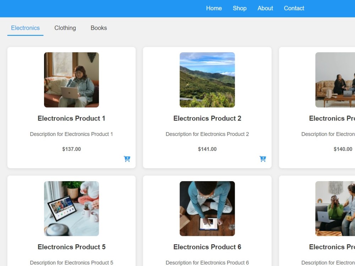
Task: Click Description for Electronics Product 6
Action: coord(207,262)
